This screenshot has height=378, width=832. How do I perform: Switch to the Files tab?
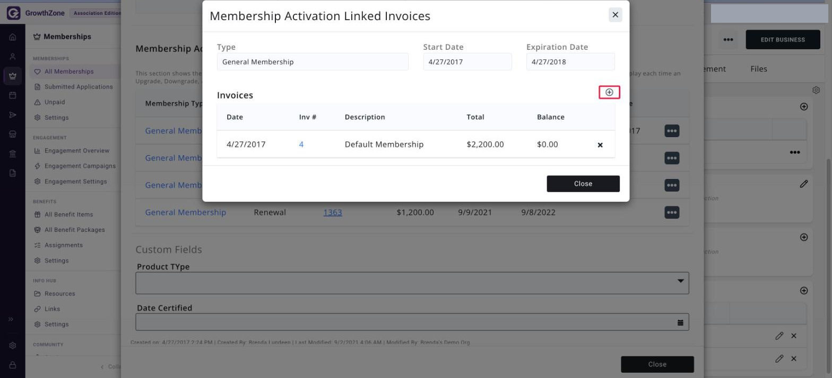(x=759, y=69)
